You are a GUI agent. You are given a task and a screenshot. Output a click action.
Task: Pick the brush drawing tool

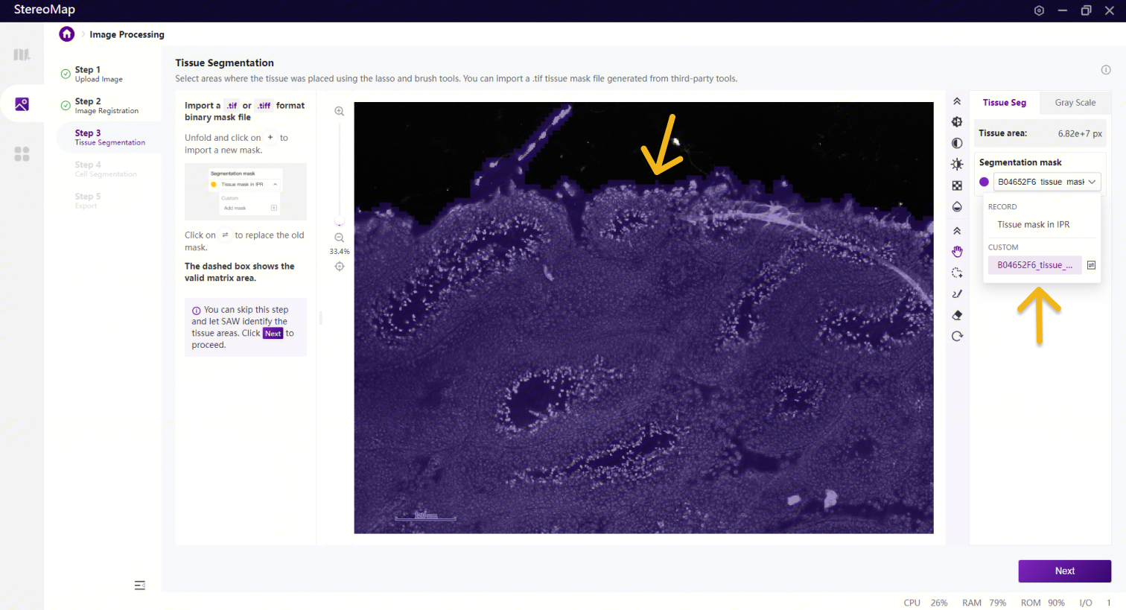[957, 294]
